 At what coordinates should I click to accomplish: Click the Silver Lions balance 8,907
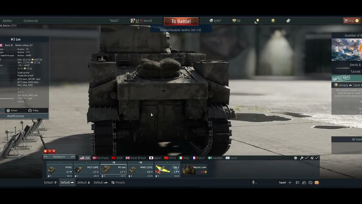click(x=215, y=21)
